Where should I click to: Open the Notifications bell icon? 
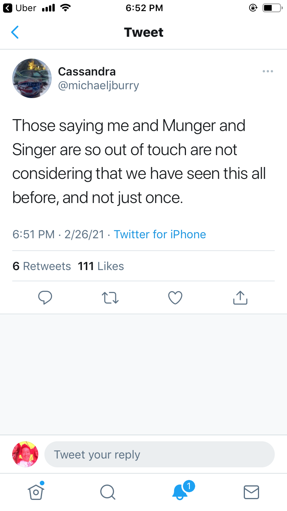(x=180, y=492)
